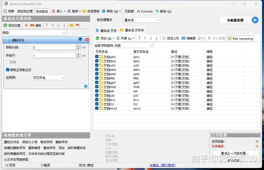Click the GPS 数值 button
264x170 pixels.
click(x=216, y=38)
